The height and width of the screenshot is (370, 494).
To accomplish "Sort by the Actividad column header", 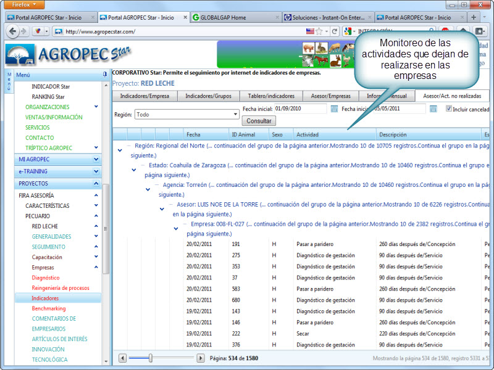I will click(335, 134).
